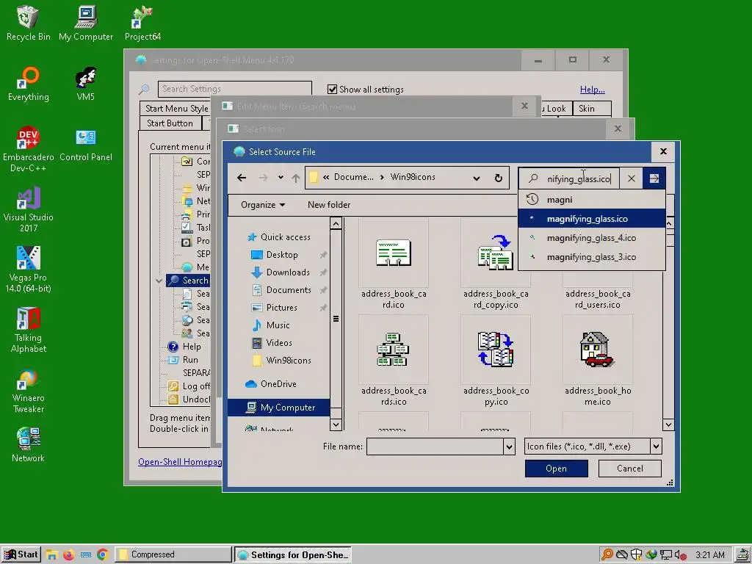Select the address_book_cards.ico file

point(394,361)
